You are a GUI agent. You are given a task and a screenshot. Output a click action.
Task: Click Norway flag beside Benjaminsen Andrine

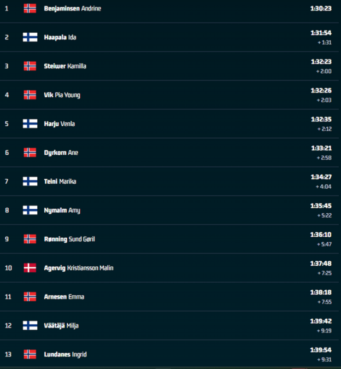[30, 8]
